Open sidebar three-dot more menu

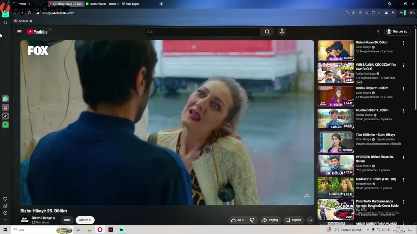pyautogui.click(x=5, y=220)
